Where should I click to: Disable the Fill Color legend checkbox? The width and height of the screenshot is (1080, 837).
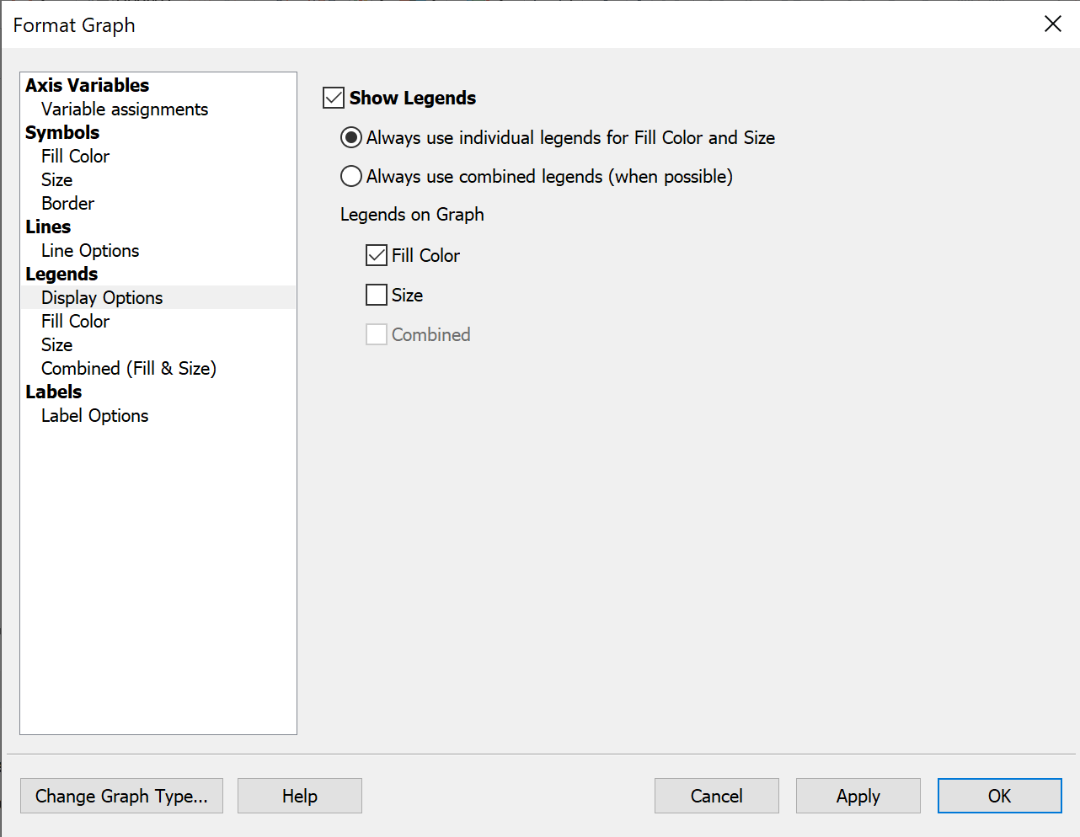click(376, 255)
